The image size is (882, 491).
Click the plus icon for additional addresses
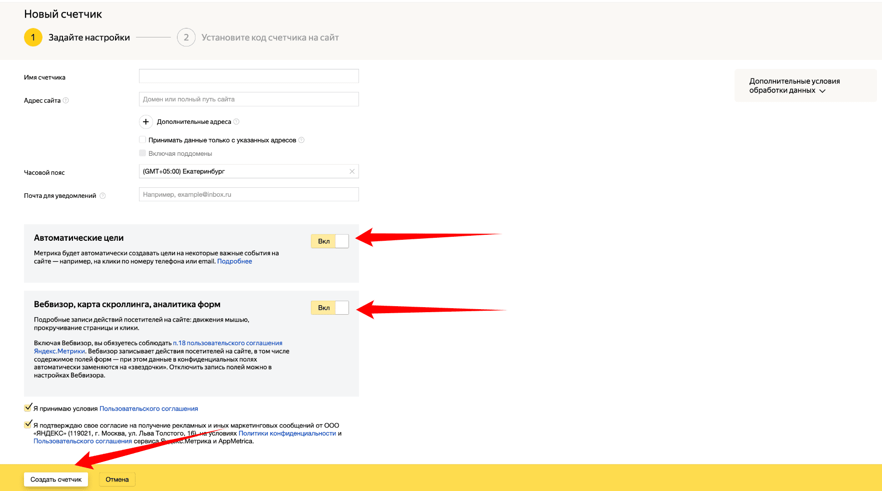pos(145,122)
